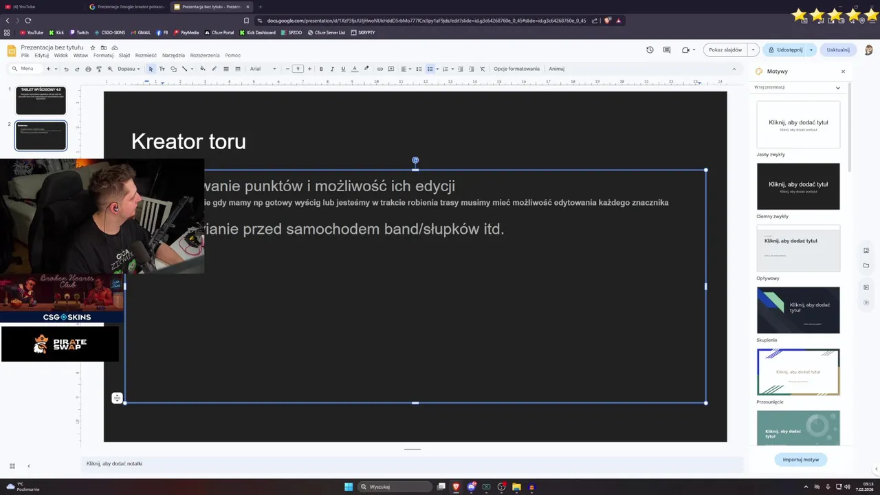Open the Shape insert tool
Viewport: 880px width, 495px height.
click(173, 69)
